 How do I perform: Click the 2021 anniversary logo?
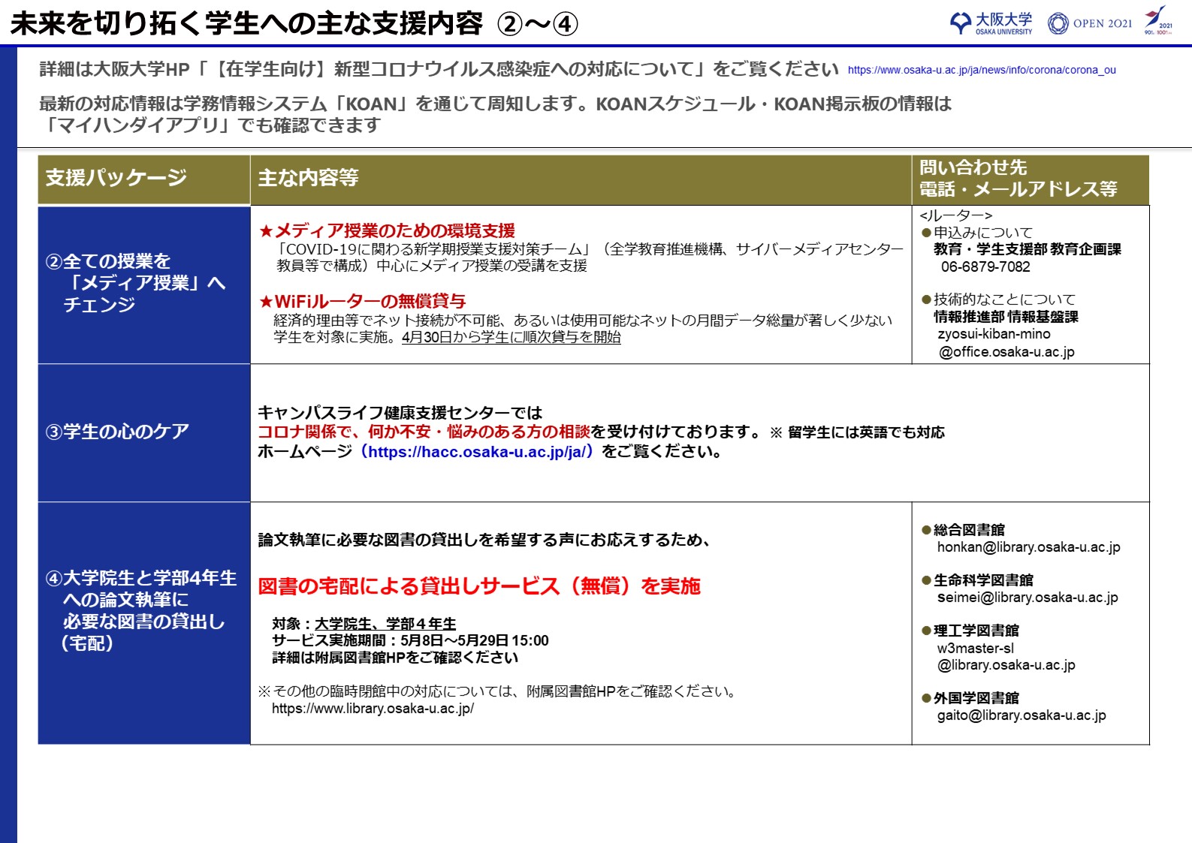point(1157,20)
